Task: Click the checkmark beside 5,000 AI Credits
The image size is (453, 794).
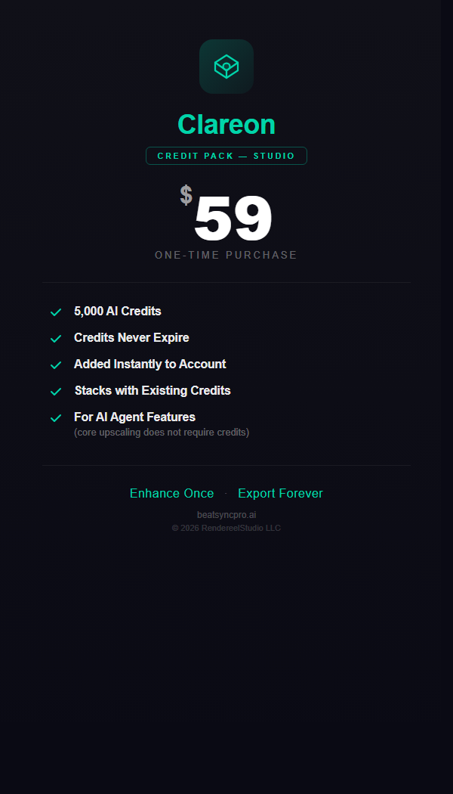Action: [56, 312]
